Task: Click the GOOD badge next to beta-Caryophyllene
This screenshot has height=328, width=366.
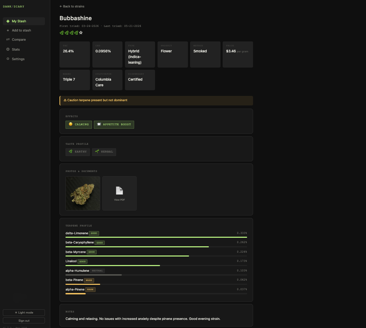Action: tap(100, 243)
